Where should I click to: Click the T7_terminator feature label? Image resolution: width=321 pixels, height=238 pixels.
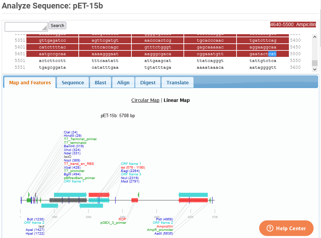pos(75,143)
